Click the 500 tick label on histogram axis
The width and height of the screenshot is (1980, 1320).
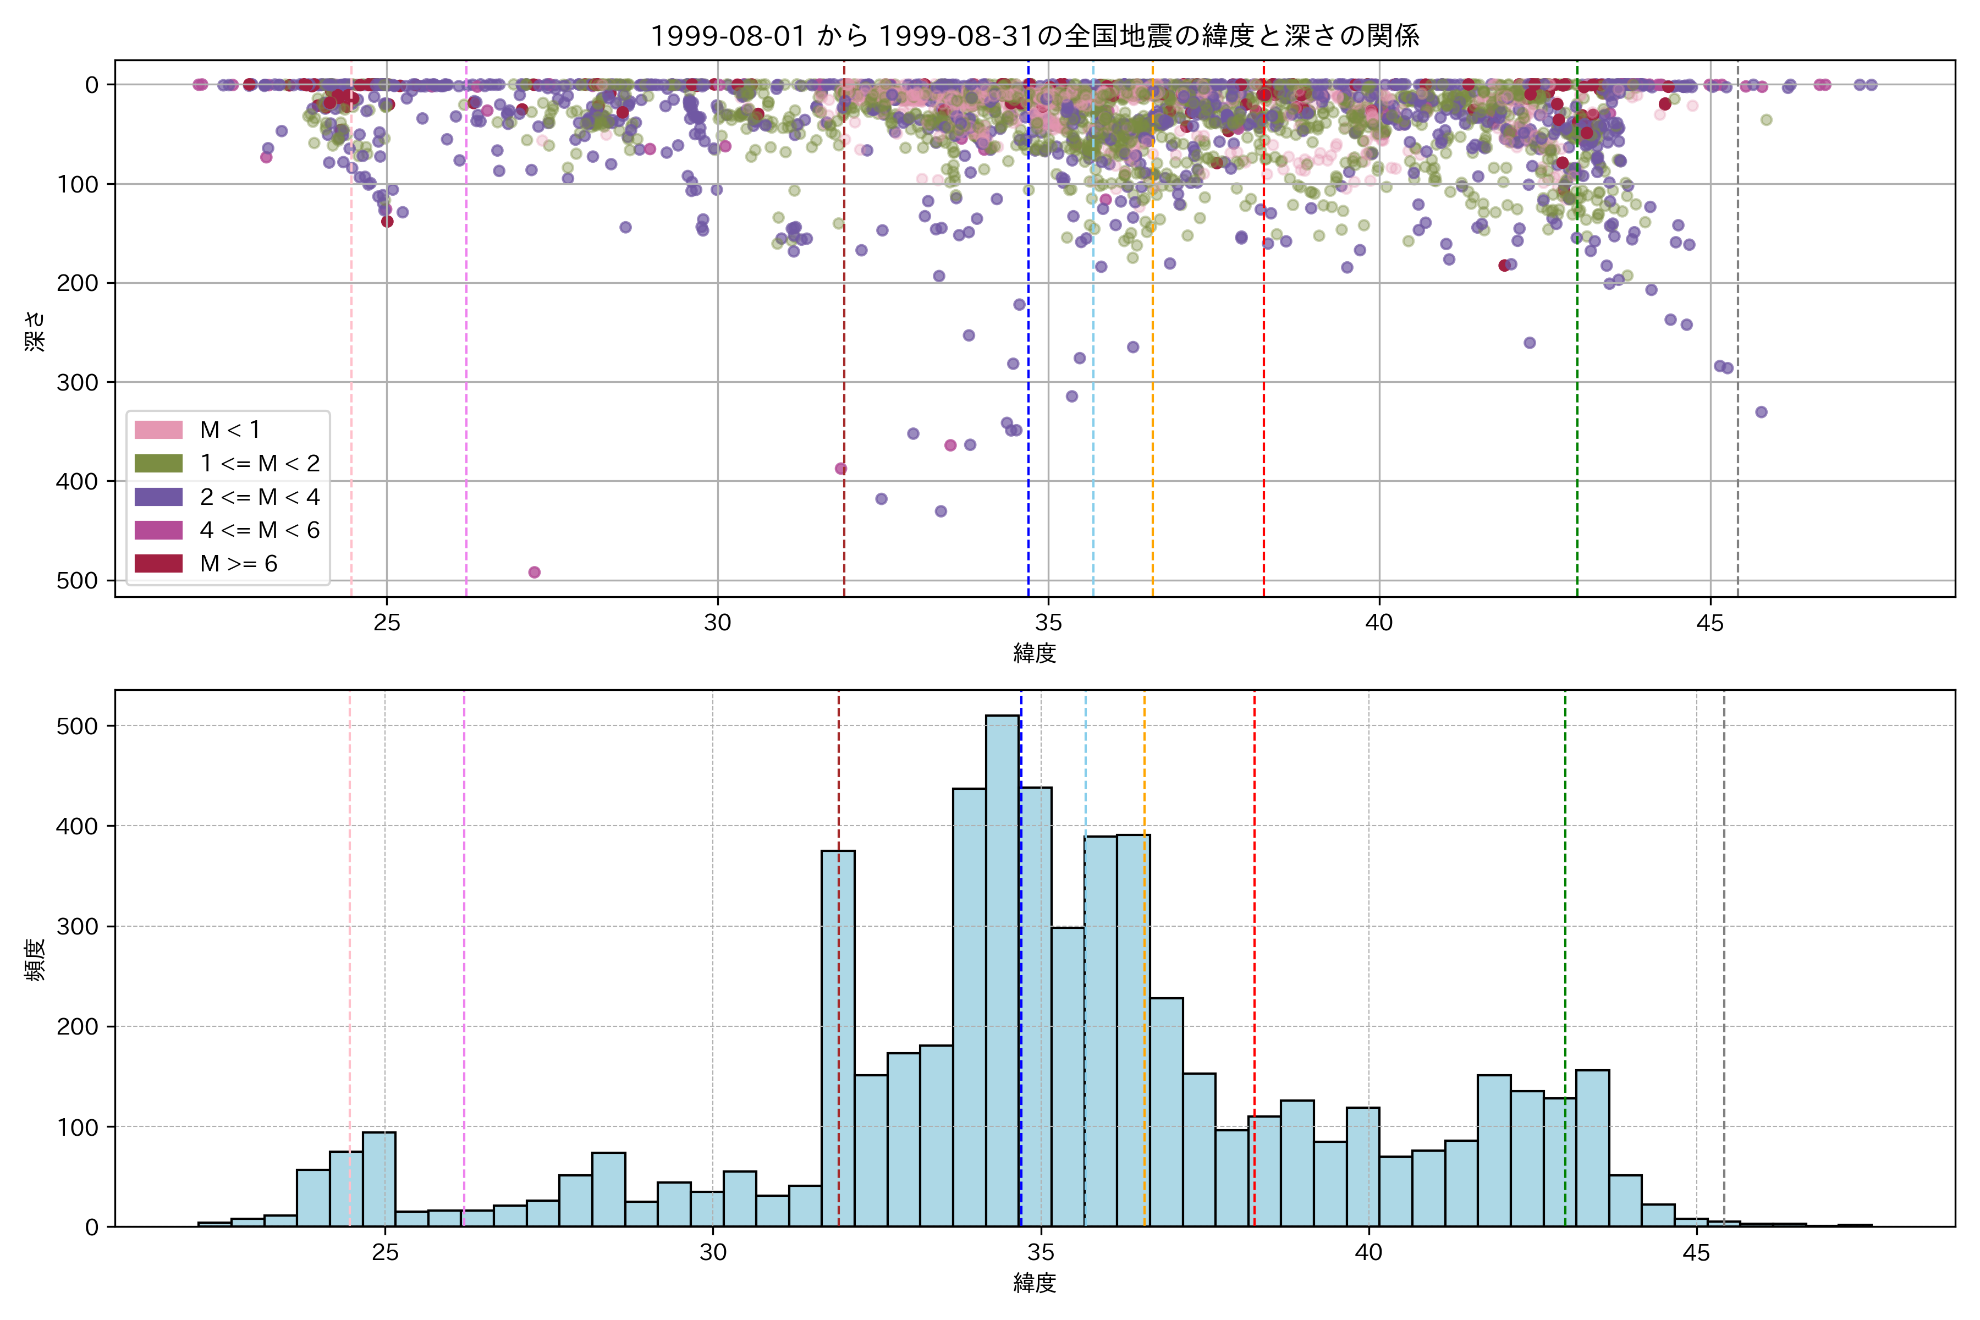click(x=76, y=725)
